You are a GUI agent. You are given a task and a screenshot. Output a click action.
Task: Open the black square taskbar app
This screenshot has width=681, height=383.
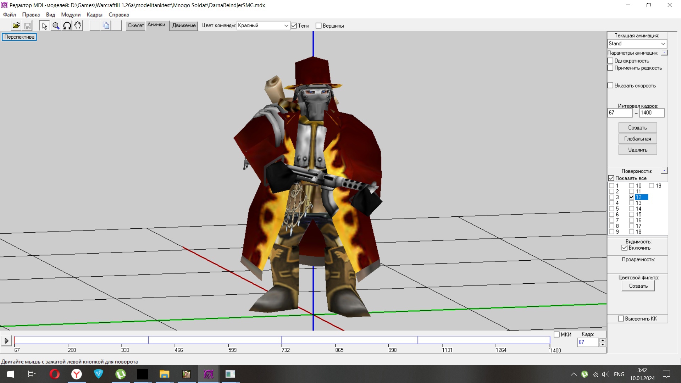[143, 374]
